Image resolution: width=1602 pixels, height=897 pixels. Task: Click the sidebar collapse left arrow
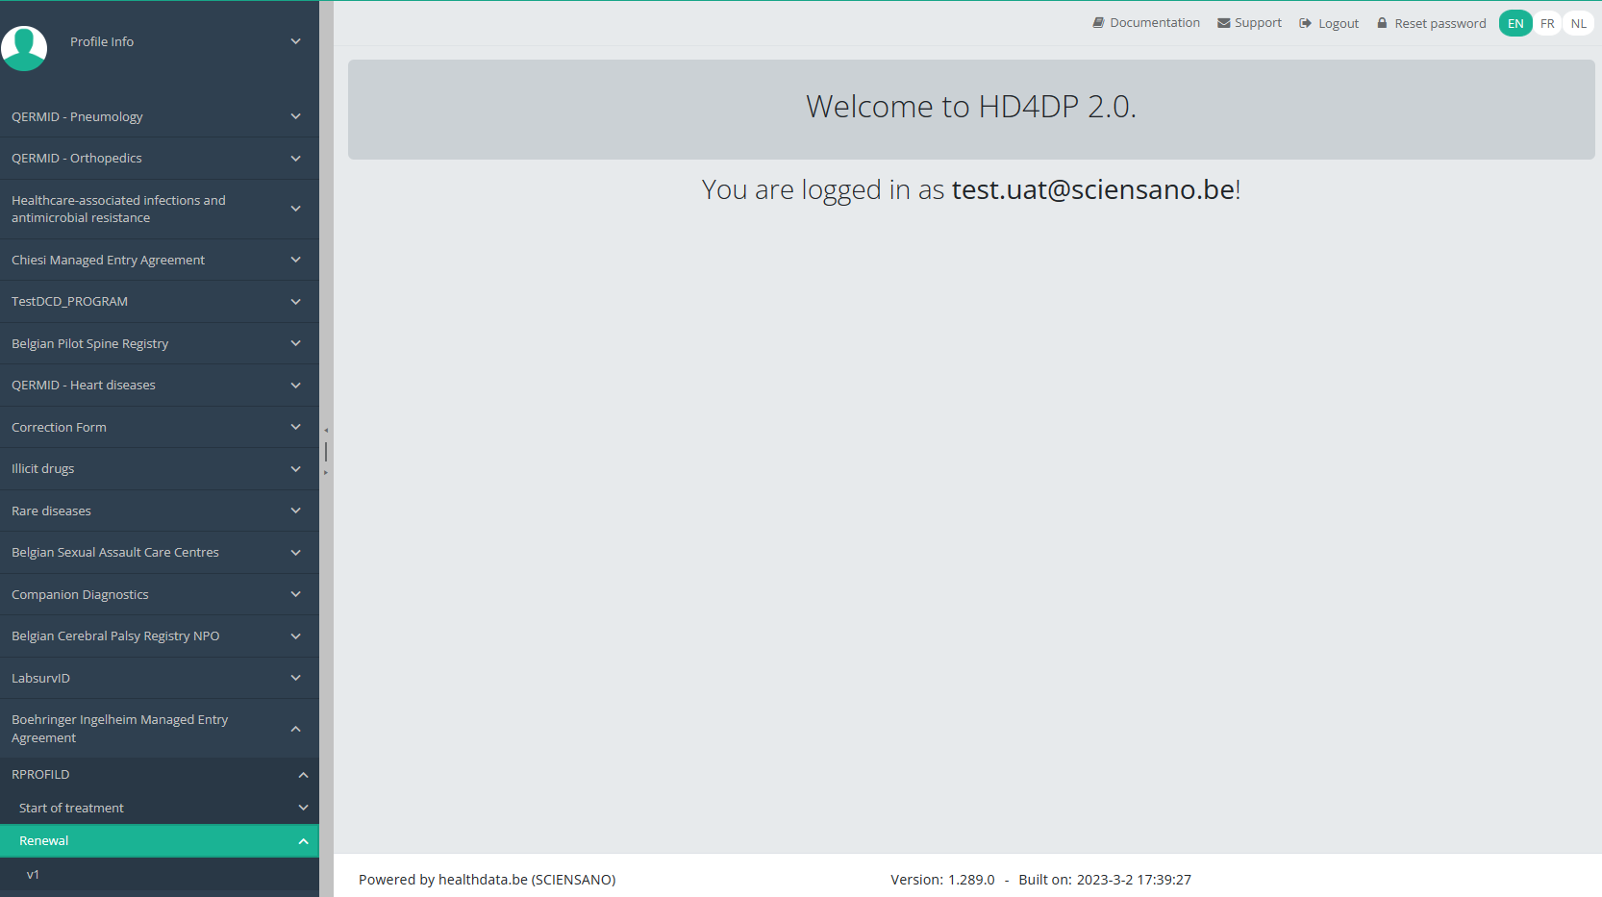(326, 431)
